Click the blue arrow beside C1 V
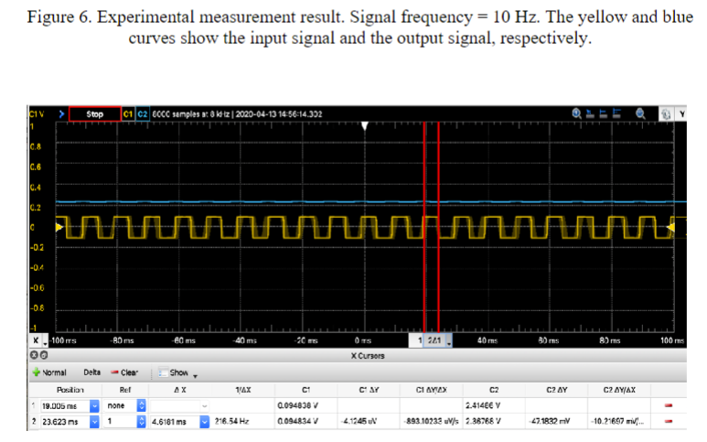The image size is (707, 442). (62, 114)
